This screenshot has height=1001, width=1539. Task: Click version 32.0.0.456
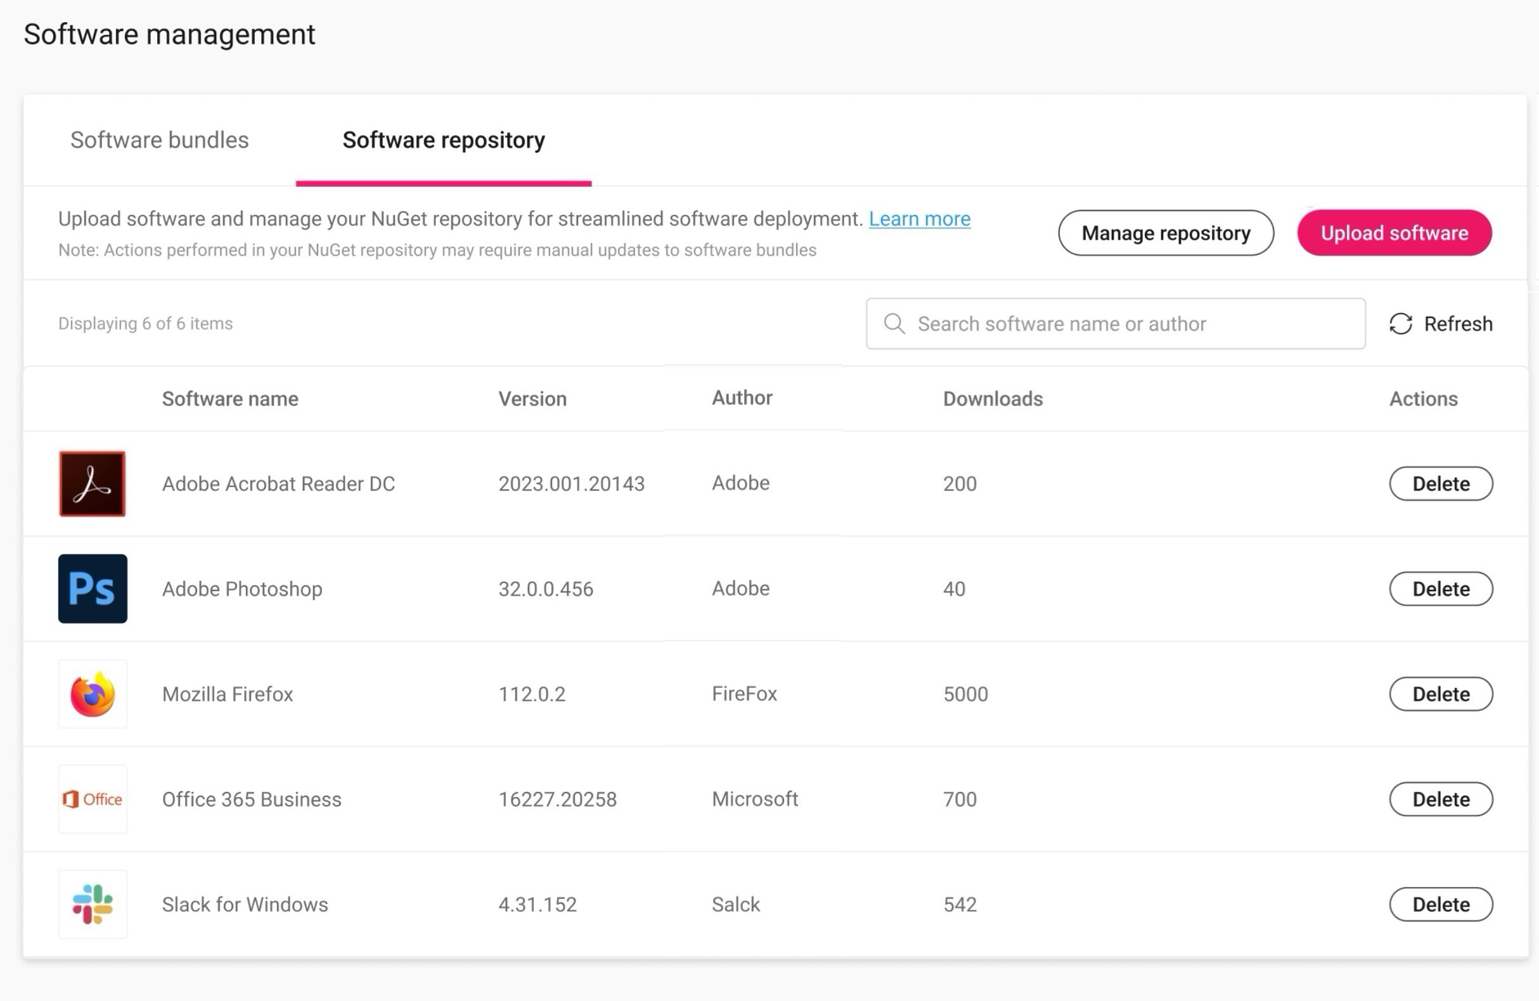tap(545, 589)
